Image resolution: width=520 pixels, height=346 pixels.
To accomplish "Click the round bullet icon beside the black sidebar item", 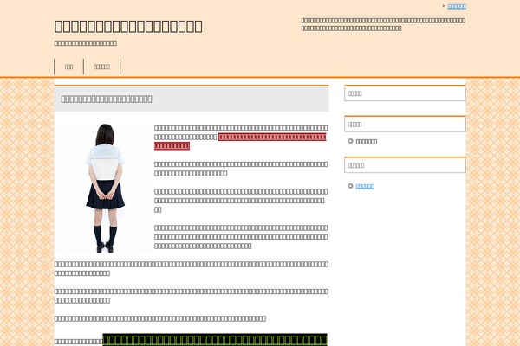I will point(350,141).
